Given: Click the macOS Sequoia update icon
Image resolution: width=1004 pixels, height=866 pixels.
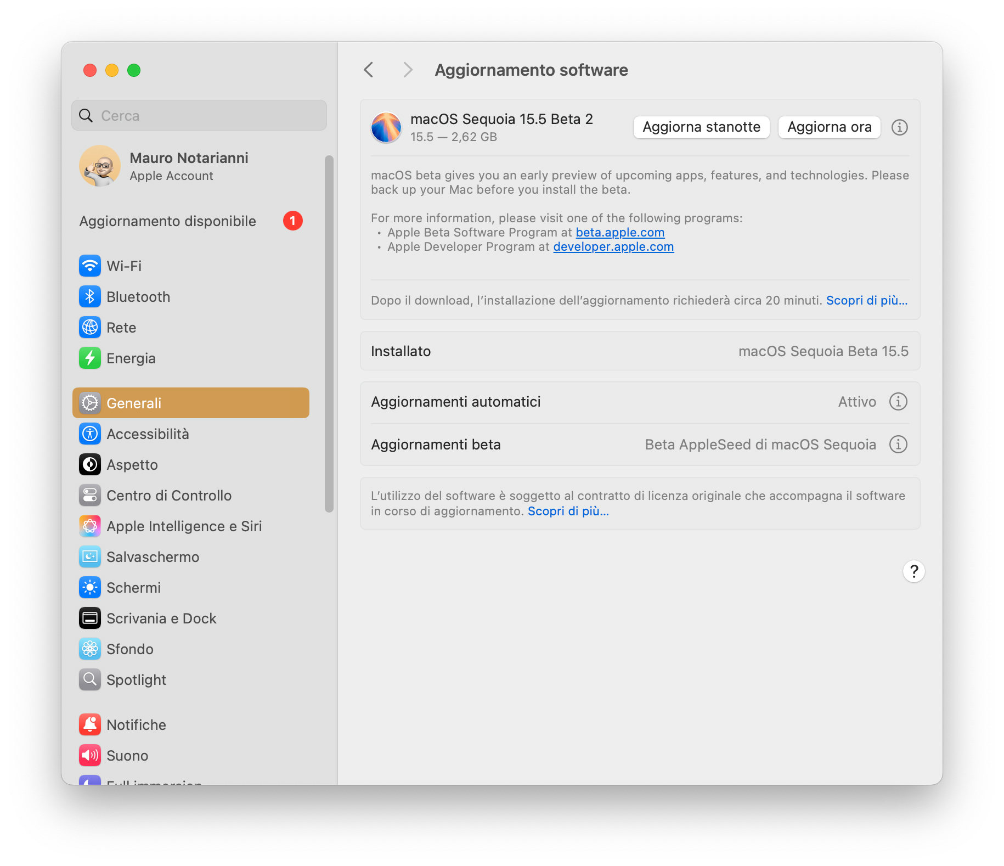Looking at the screenshot, I should click(386, 127).
